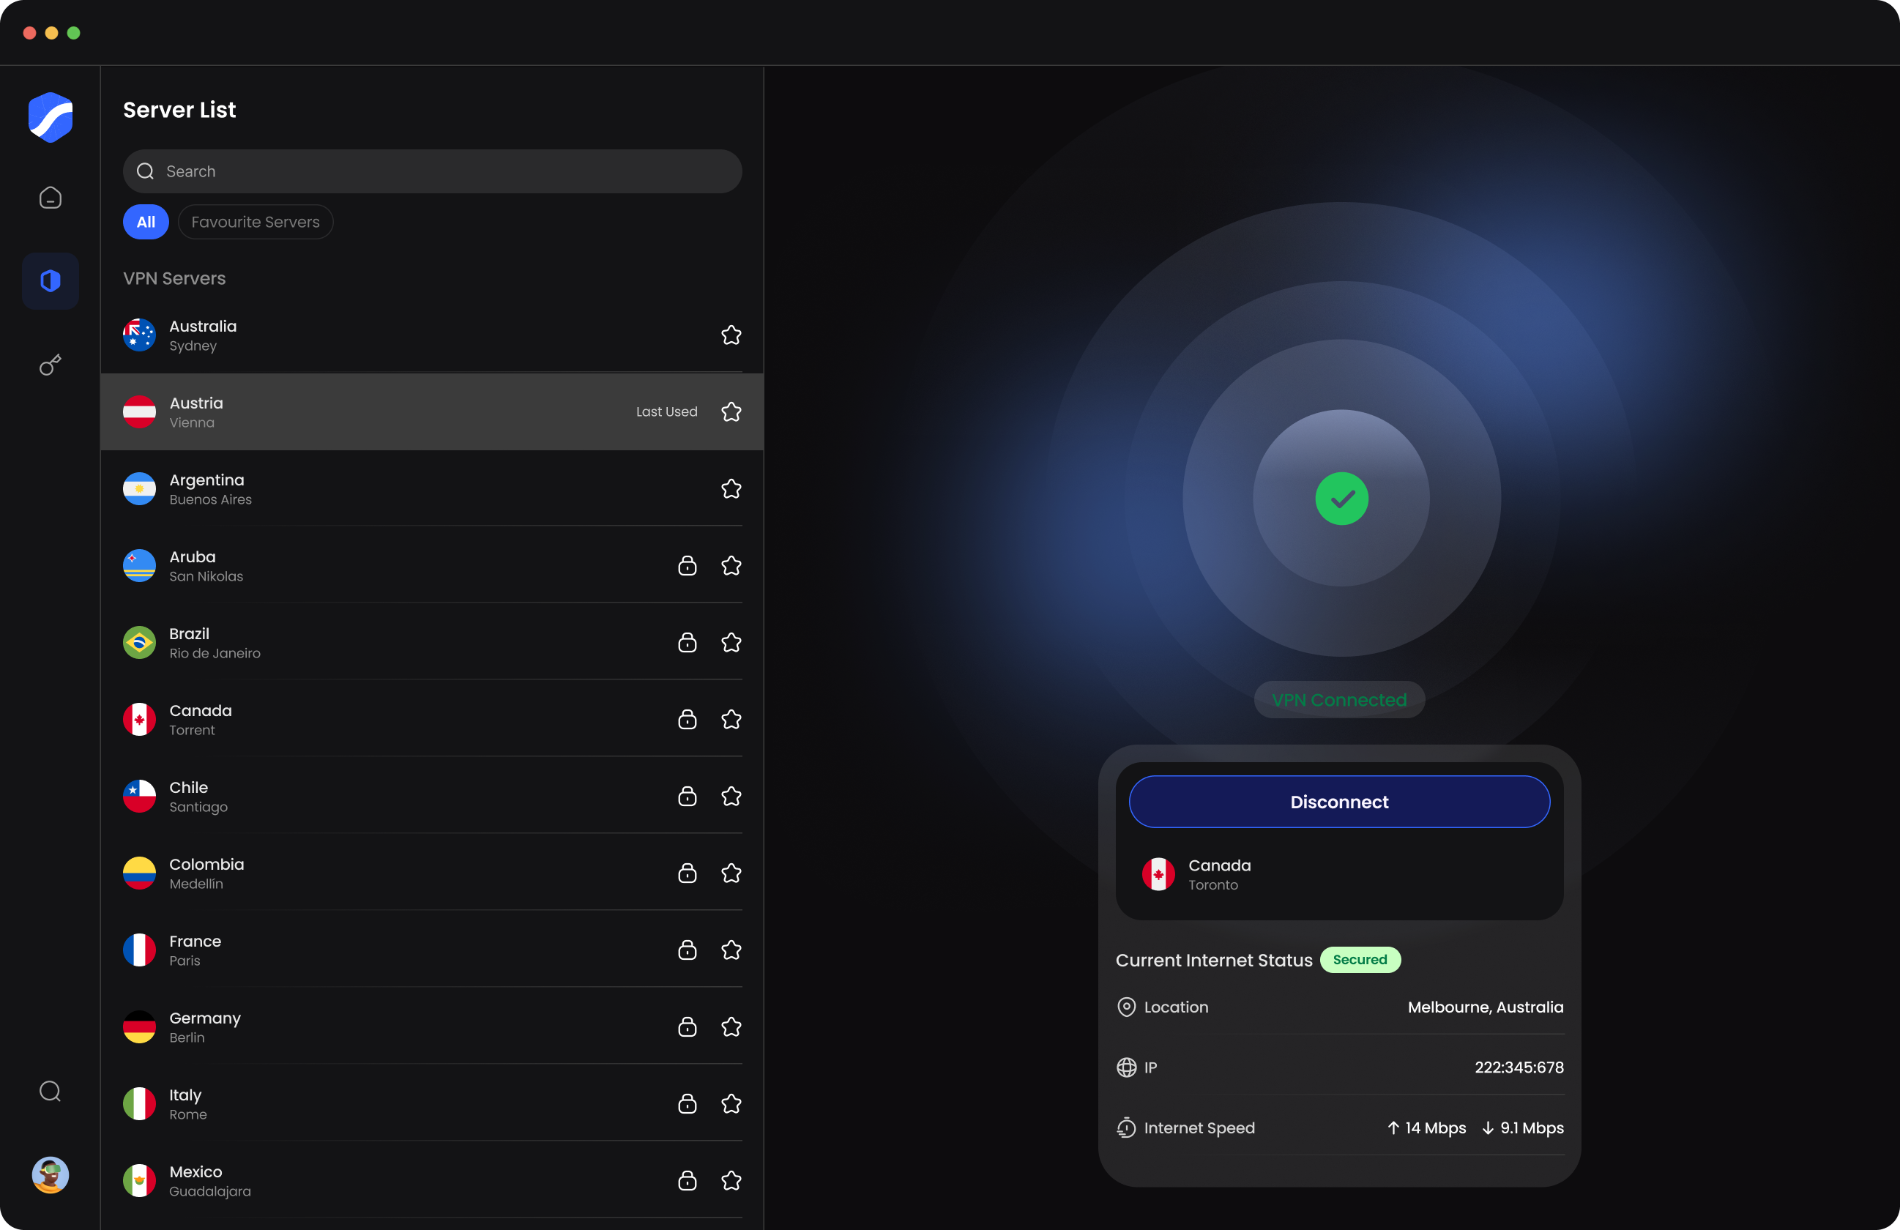Open the home icon in sidebar

pos(51,197)
